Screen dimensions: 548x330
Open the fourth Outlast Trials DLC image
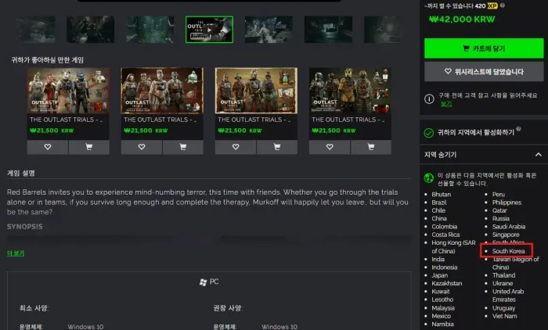[350, 91]
